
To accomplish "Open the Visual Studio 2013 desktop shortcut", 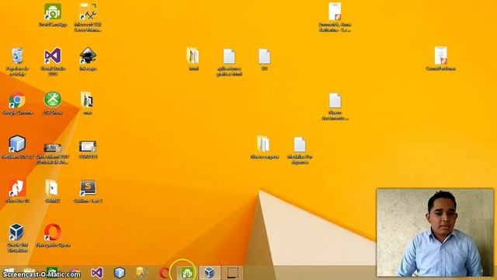I will [x=53, y=61].
